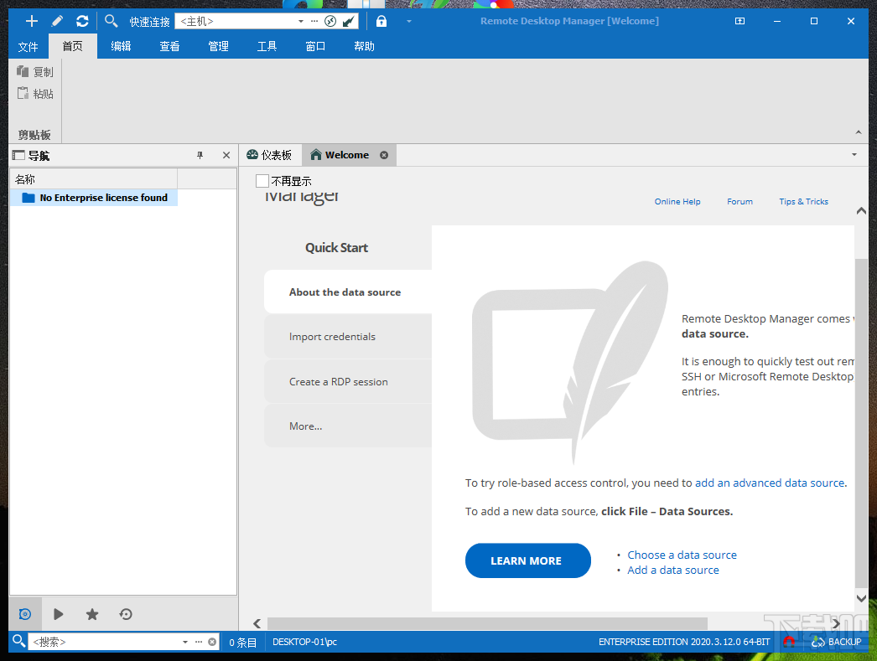Open the Sessions play icon in bottom panel
This screenshot has height=661, width=877.
tap(59, 614)
